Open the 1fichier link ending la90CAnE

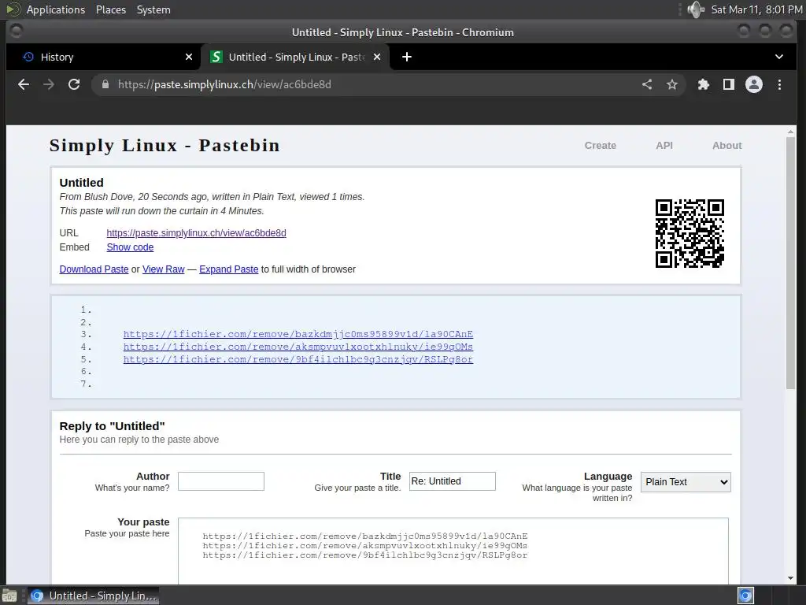298,334
